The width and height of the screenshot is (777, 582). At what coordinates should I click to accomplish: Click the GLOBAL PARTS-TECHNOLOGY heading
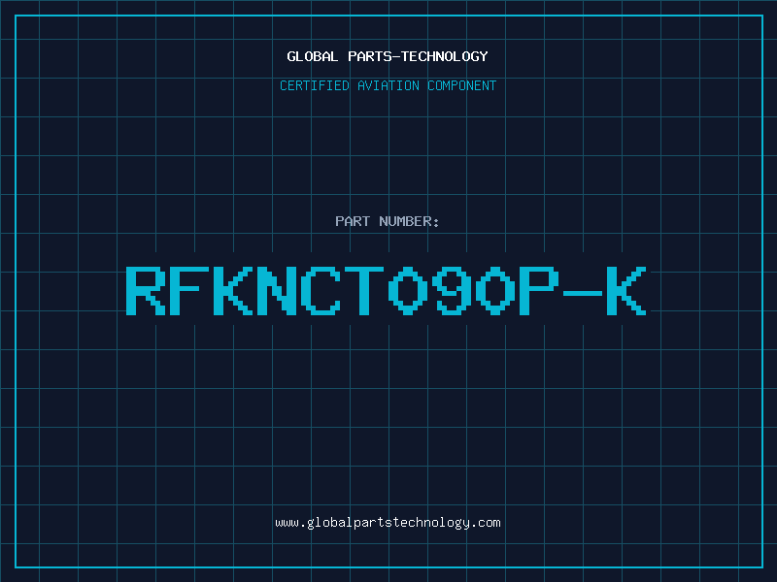coord(388,56)
